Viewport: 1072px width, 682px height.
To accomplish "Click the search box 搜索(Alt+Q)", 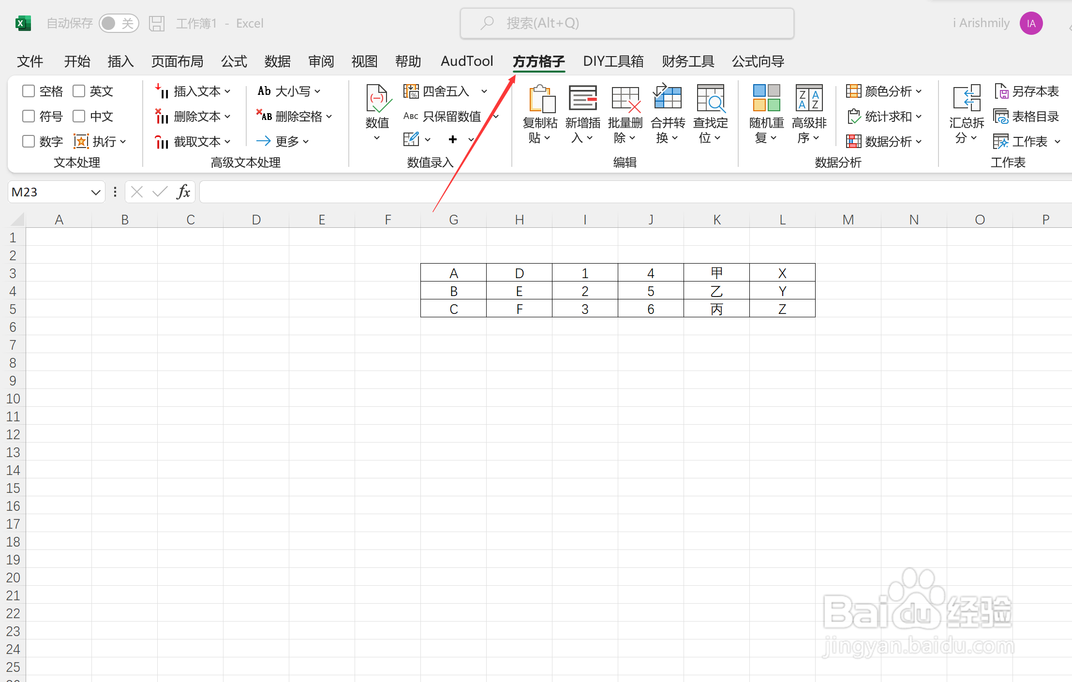I will coord(627,23).
